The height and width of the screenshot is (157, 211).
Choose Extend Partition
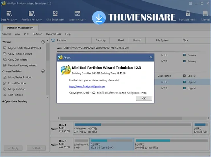coord(15,83)
